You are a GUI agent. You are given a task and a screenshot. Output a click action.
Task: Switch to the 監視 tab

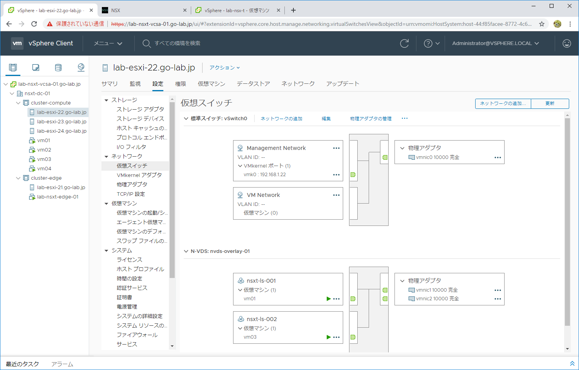(135, 84)
